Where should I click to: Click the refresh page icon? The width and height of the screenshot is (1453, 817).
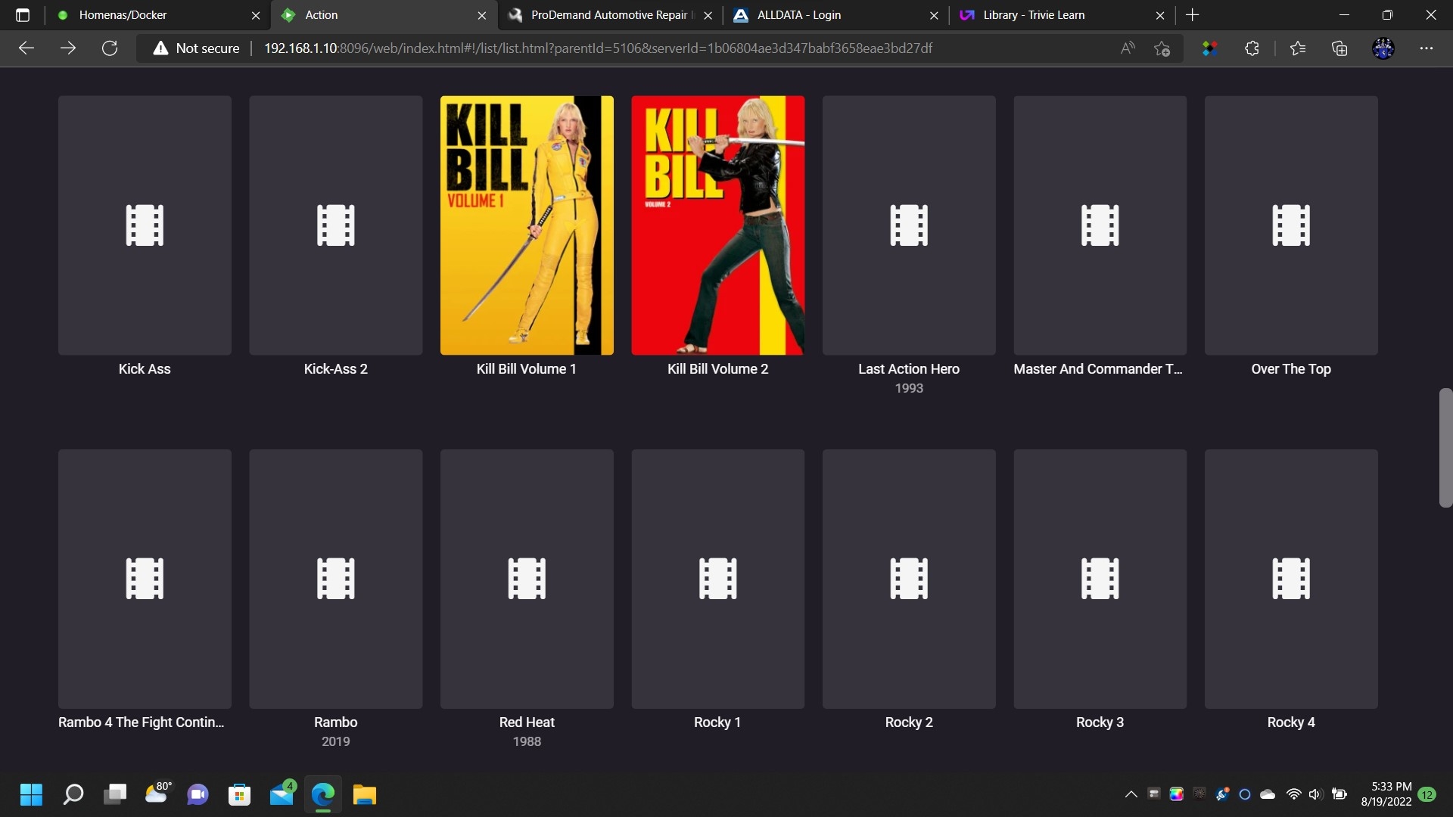pos(110,48)
